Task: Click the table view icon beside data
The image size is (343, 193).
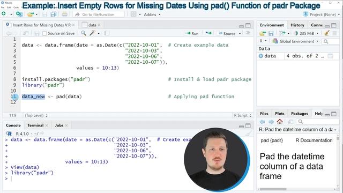Action: (x=330, y=56)
